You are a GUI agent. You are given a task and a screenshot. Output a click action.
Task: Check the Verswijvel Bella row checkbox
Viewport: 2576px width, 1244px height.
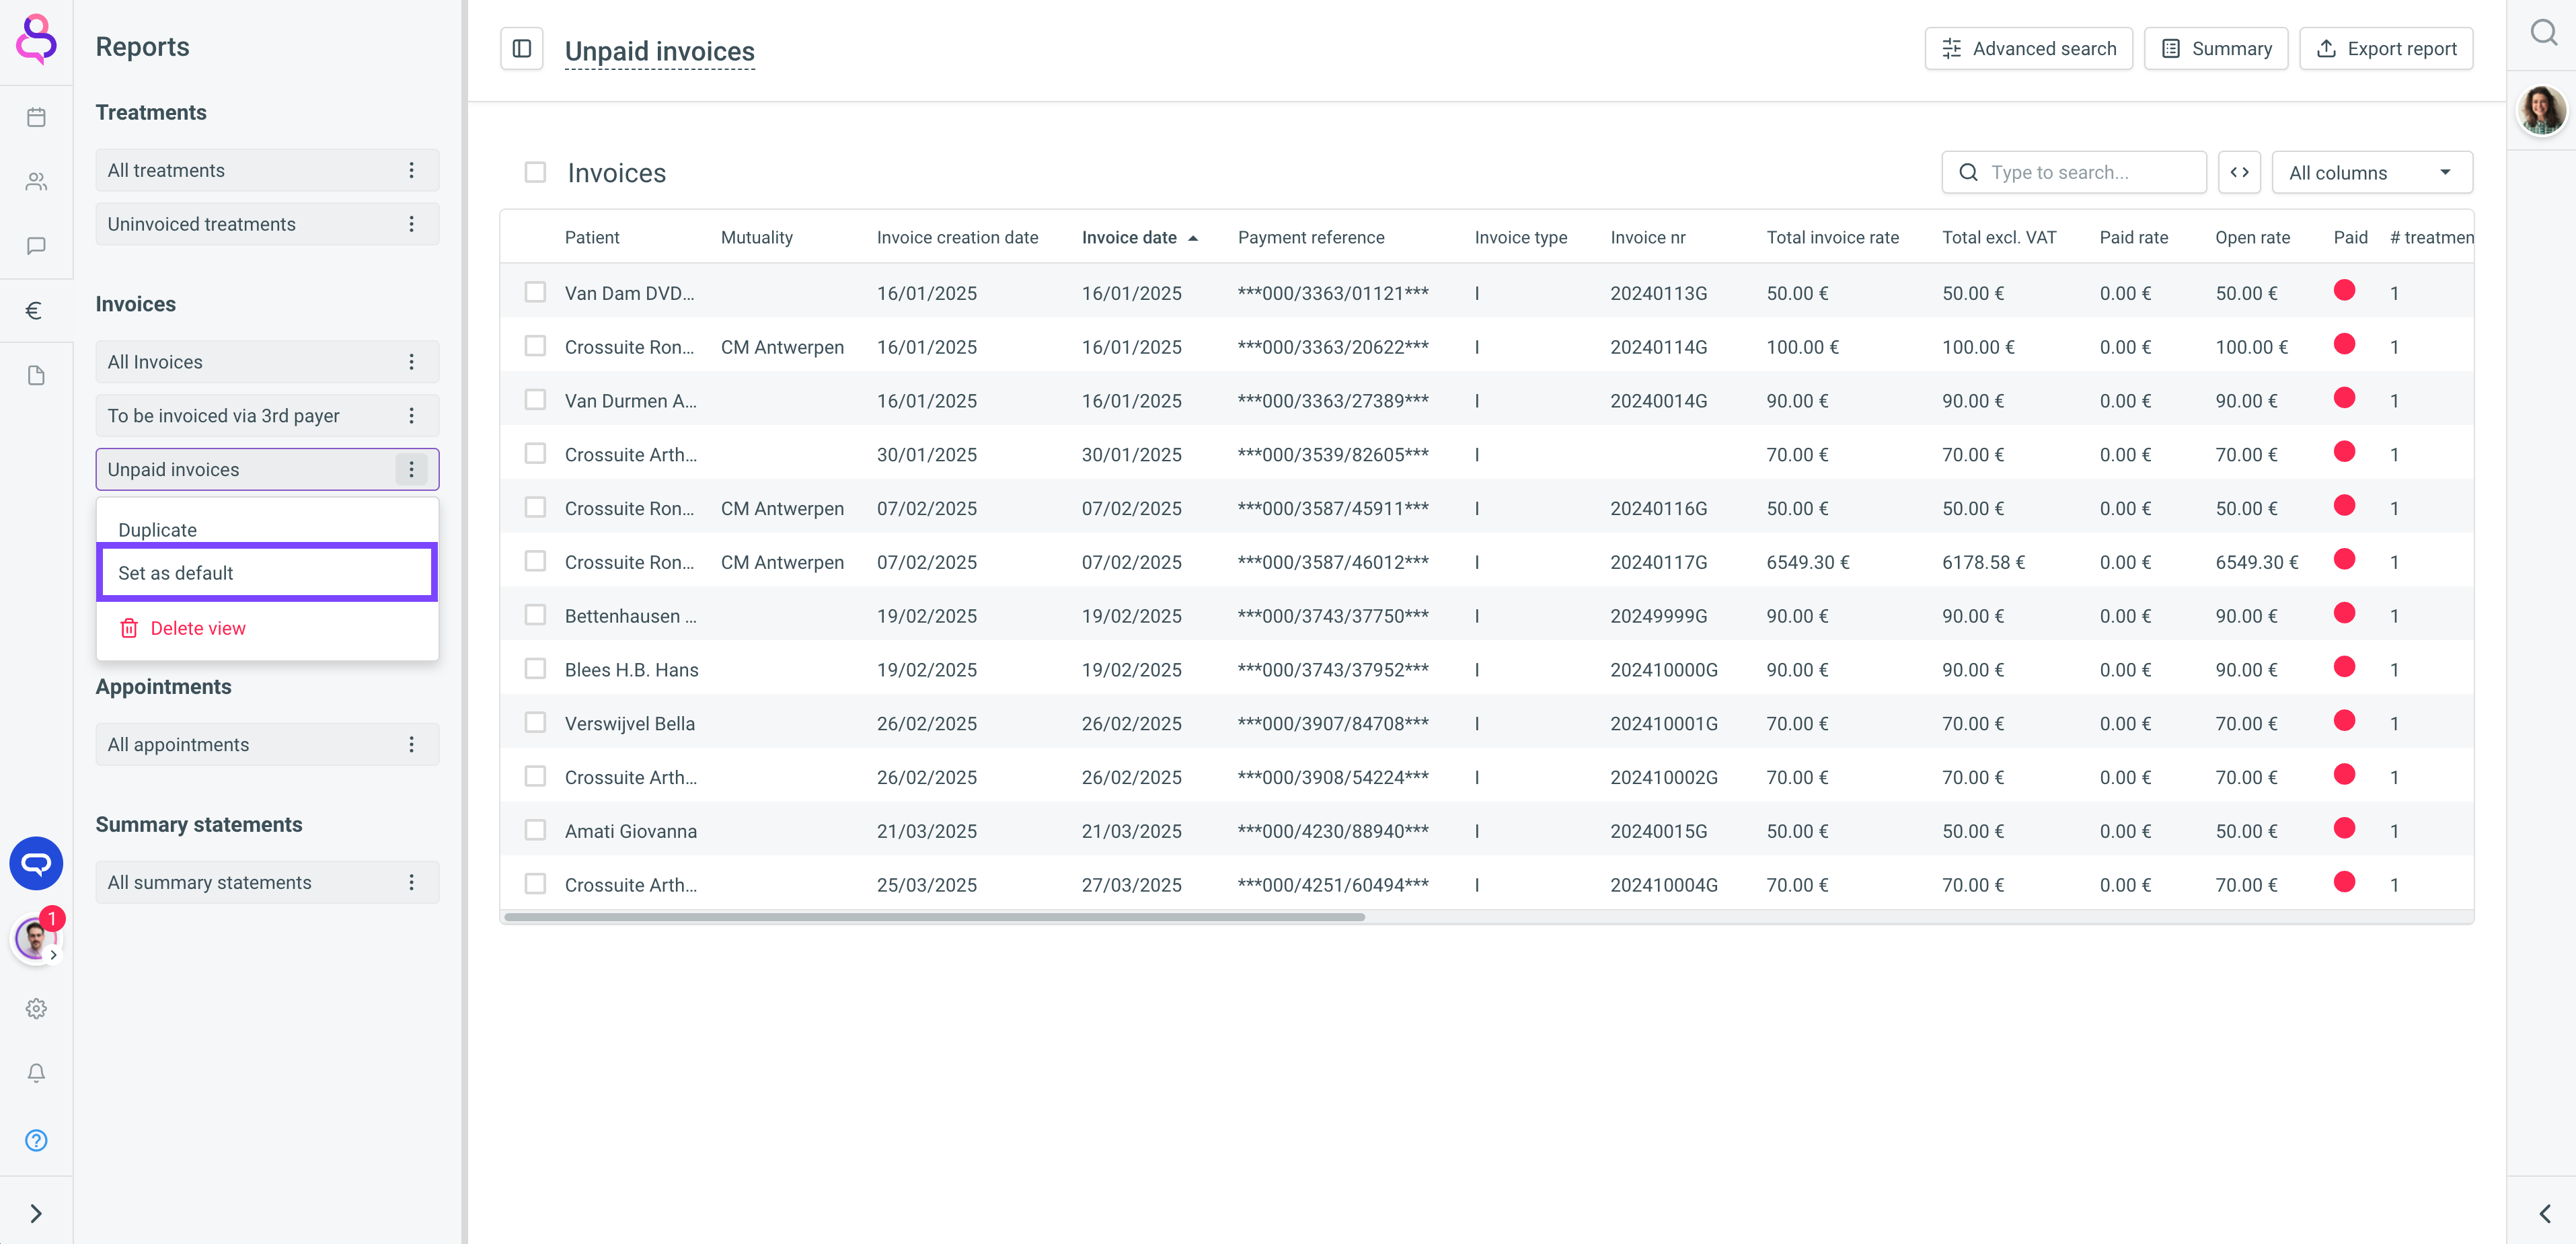click(535, 723)
